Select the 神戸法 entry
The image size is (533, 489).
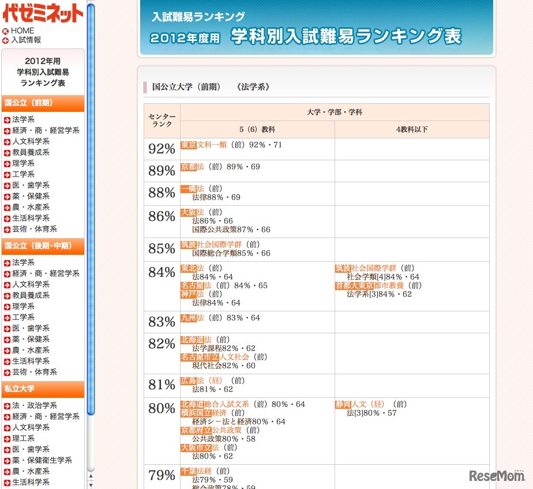point(192,294)
